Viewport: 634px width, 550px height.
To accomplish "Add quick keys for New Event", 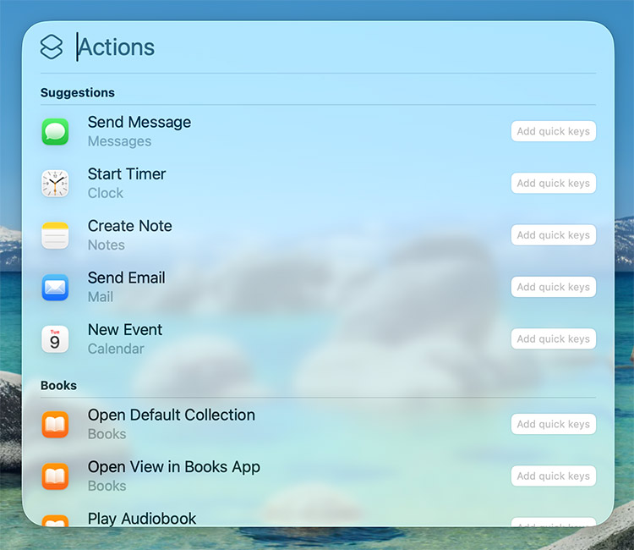I will [x=553, y=339].
